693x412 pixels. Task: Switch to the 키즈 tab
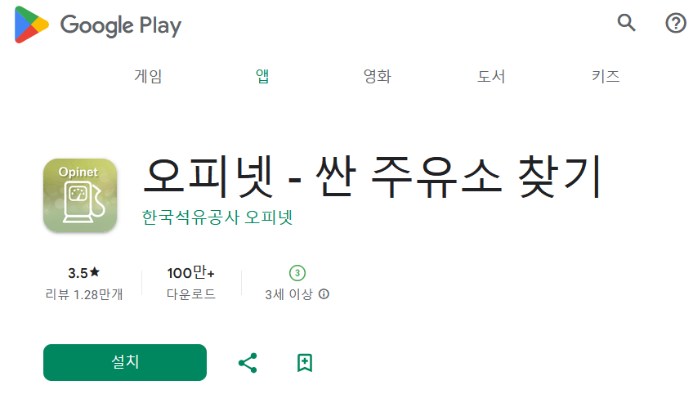click(x=606, y=76)
